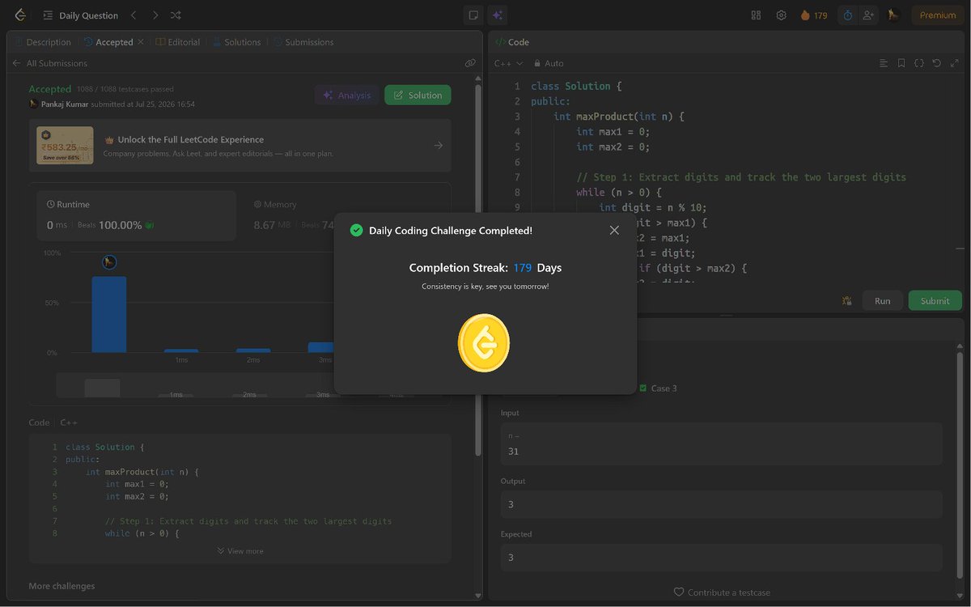Image resolution: width=971 pixels, height=607 pixels.
Task: Post a Solution with green button
Action: pos(418,96)
